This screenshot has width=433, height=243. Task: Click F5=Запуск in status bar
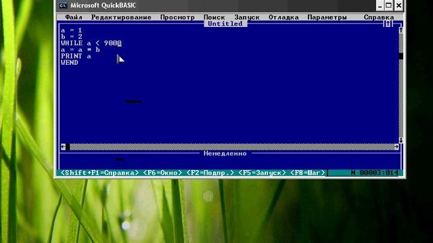click(x=262, y=173)
